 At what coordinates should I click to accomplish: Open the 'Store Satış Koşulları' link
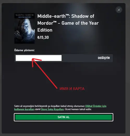(52, 109)
